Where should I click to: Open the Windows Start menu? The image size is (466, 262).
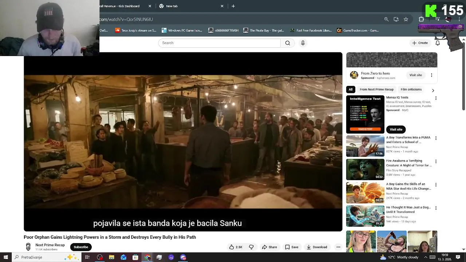[x=5, y=257]
